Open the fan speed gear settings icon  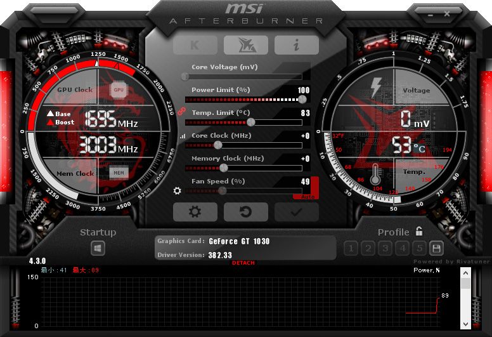(x=177, y=190)
